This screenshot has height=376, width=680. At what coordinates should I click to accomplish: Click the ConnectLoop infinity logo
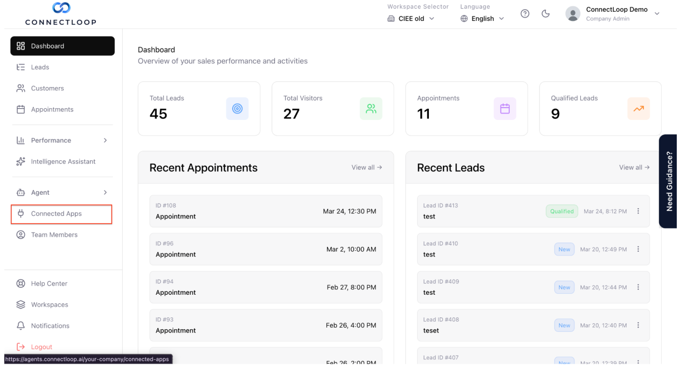(60, 8)
